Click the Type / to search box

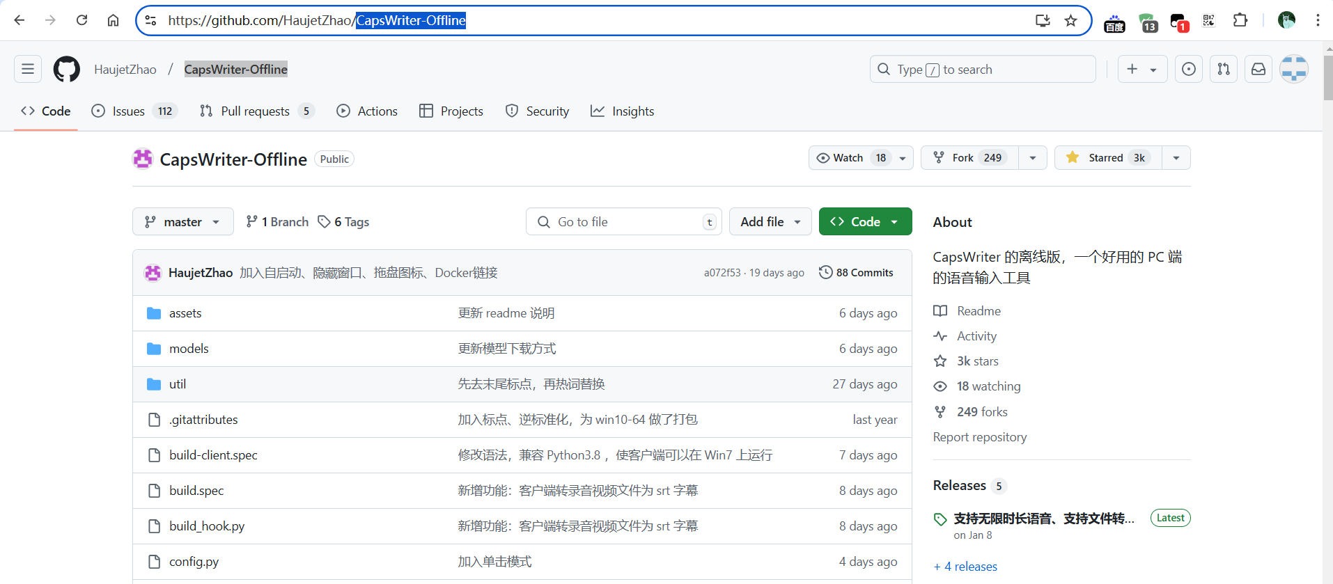(x=983, y=69)
